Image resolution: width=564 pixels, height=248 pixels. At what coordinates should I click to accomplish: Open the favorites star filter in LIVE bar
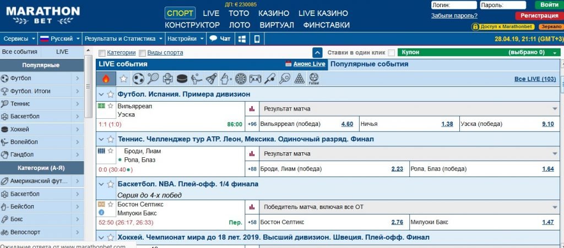tap(124, 79)
